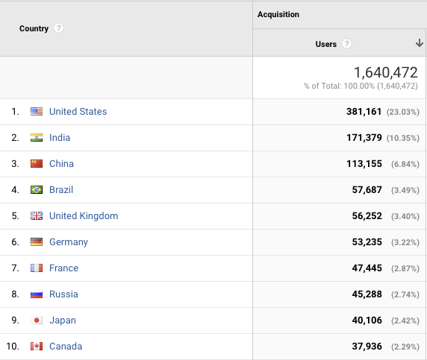The image size is (427, 360).
Task: Select the 381,161 users cell
Action: [x=364, y=112]
